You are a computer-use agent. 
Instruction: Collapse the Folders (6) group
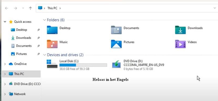(x=44, y=20)
